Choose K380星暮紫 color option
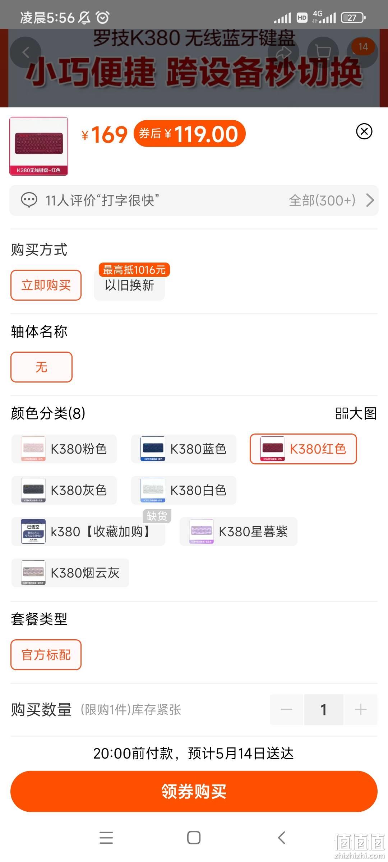 (x=239, y=532)
